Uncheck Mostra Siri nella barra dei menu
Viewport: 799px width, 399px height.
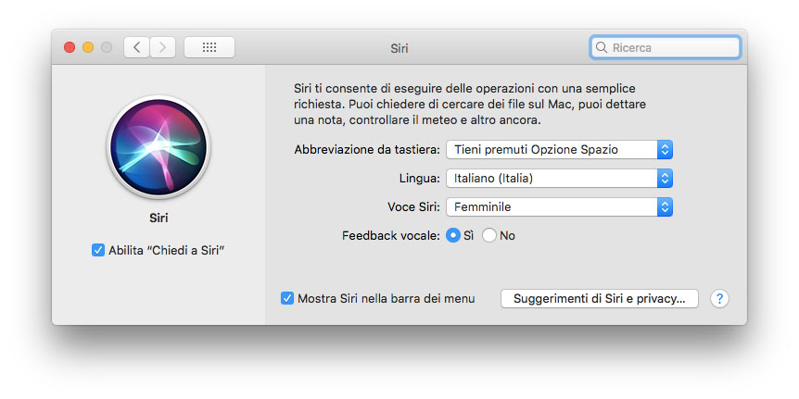pyautogui.click(x=287, y=298)
